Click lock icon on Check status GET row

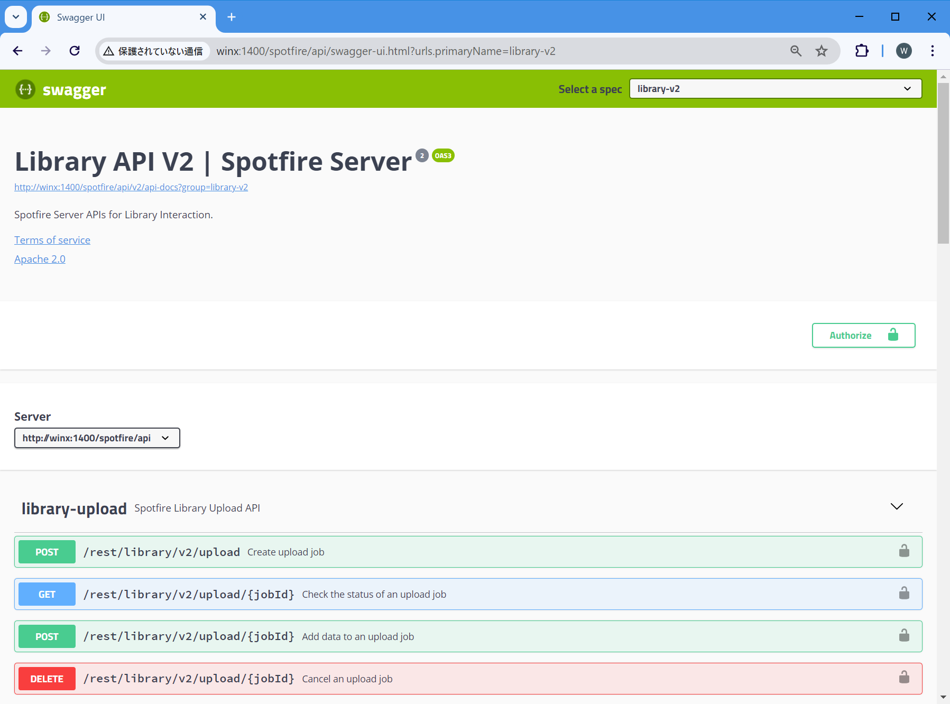click(904, 594)
